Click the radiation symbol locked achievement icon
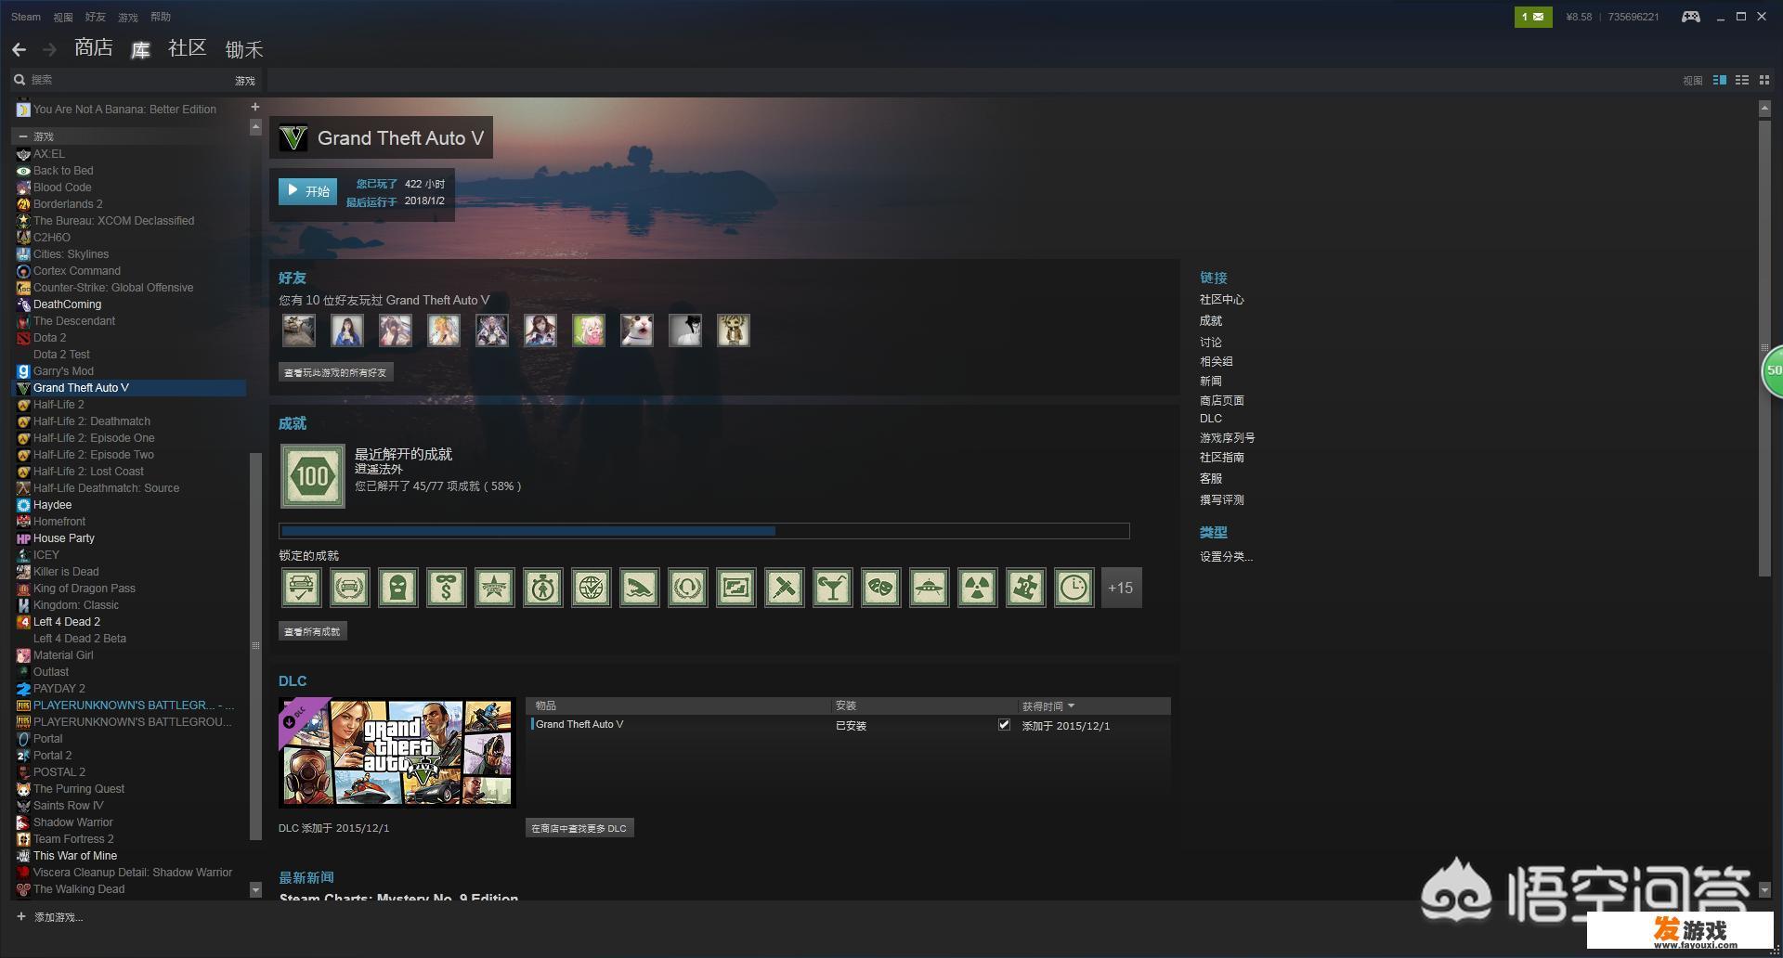Viewport: 1783px width, 958px height. pos(978,588)
